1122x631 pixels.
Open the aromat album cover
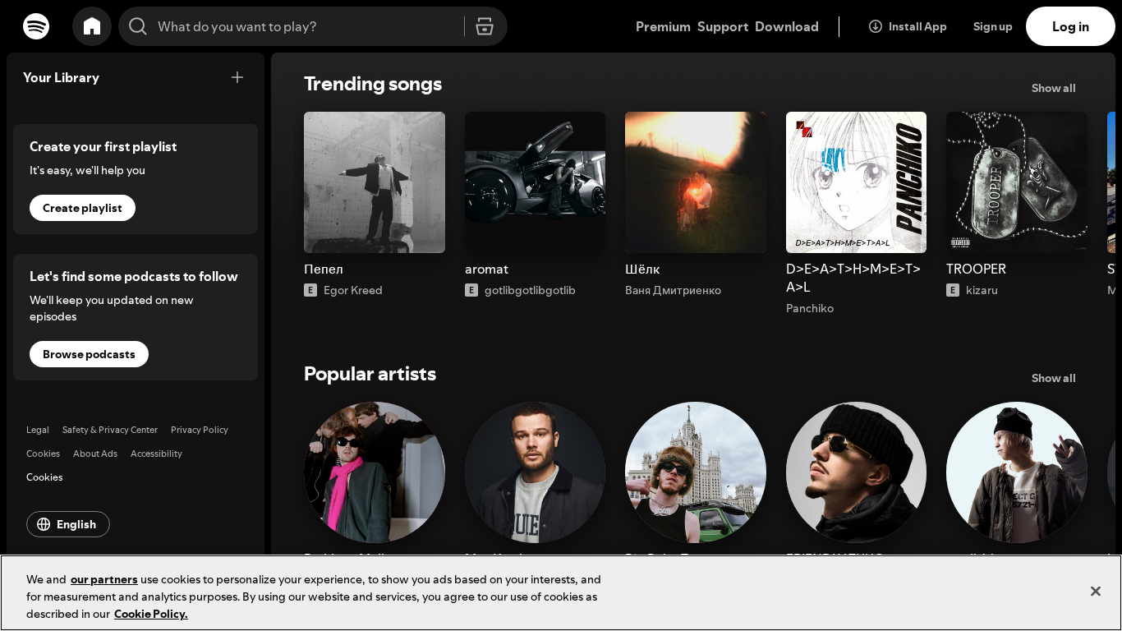(x=535, y=182)
